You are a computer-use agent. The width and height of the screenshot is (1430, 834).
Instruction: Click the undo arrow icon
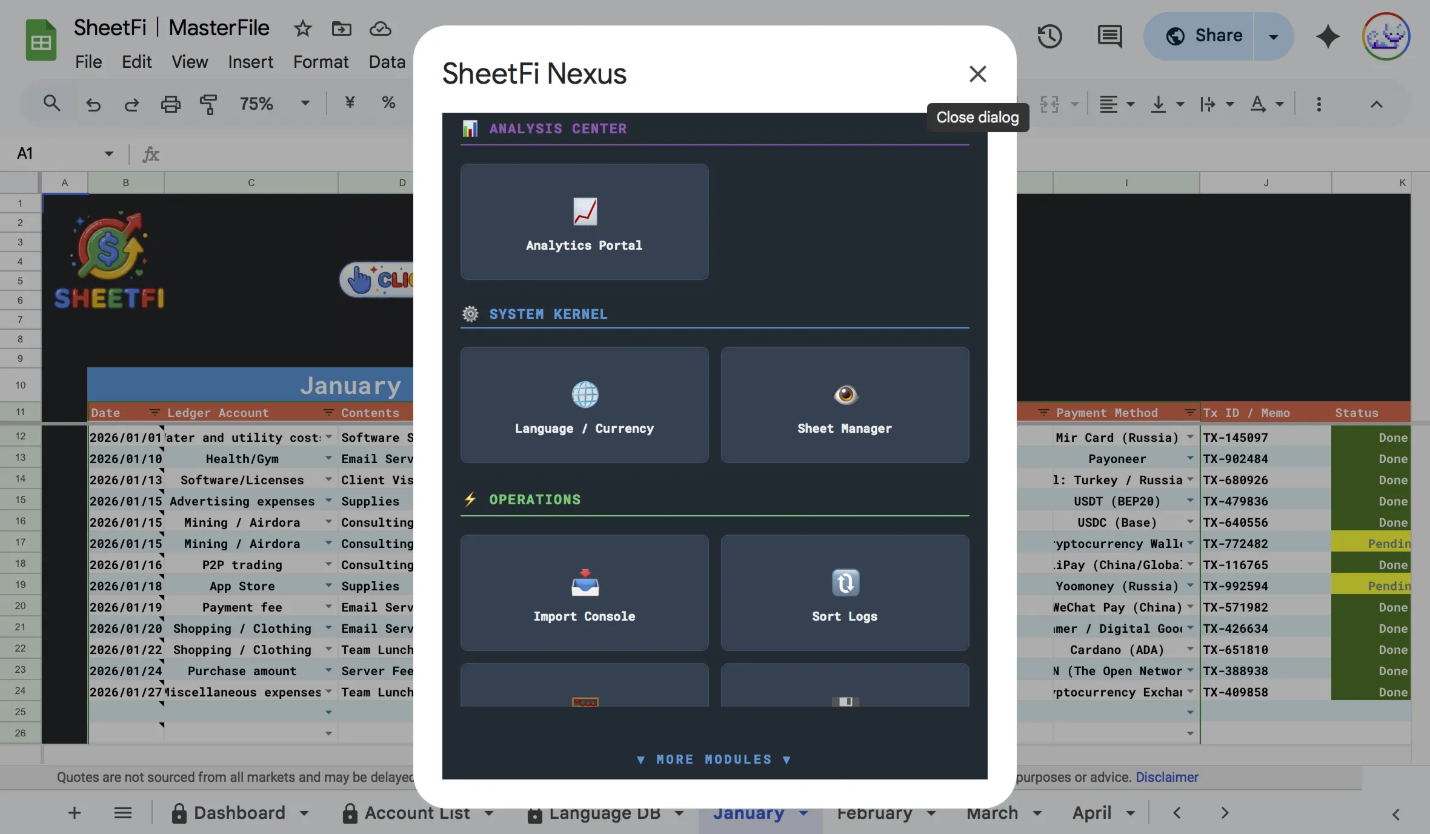(x=93, y=104)
